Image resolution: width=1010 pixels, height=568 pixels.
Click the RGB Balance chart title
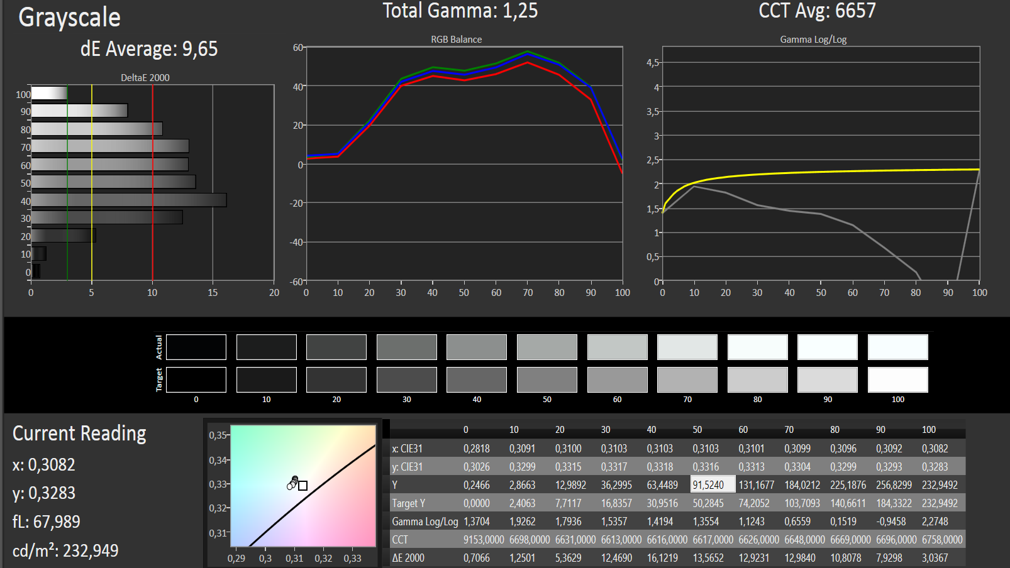[x=457, y=39]
